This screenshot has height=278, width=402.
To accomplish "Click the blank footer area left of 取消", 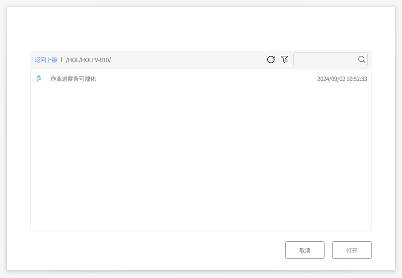I will pos(147,250).
